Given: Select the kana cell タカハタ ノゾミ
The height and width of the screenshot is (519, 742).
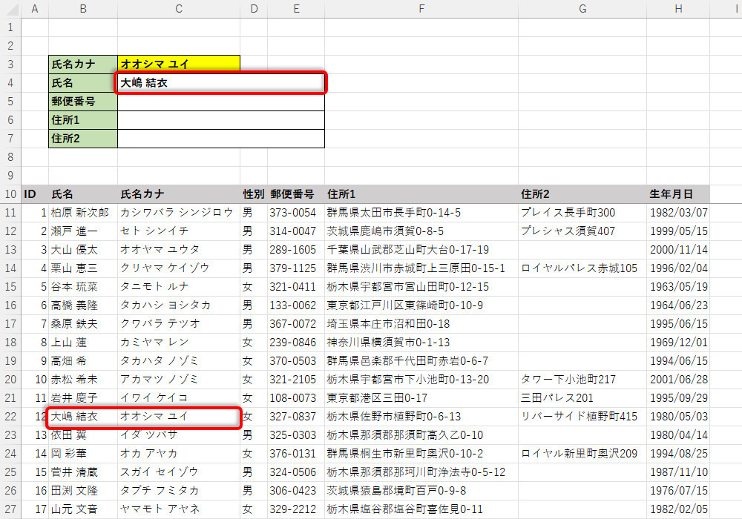Looking at the screenshot, I should click(178, 360).
